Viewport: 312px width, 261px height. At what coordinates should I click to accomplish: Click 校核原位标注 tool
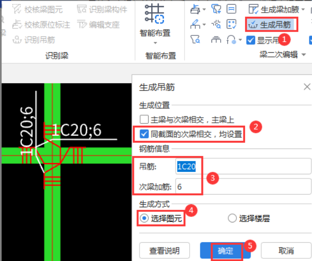(41, 25)
